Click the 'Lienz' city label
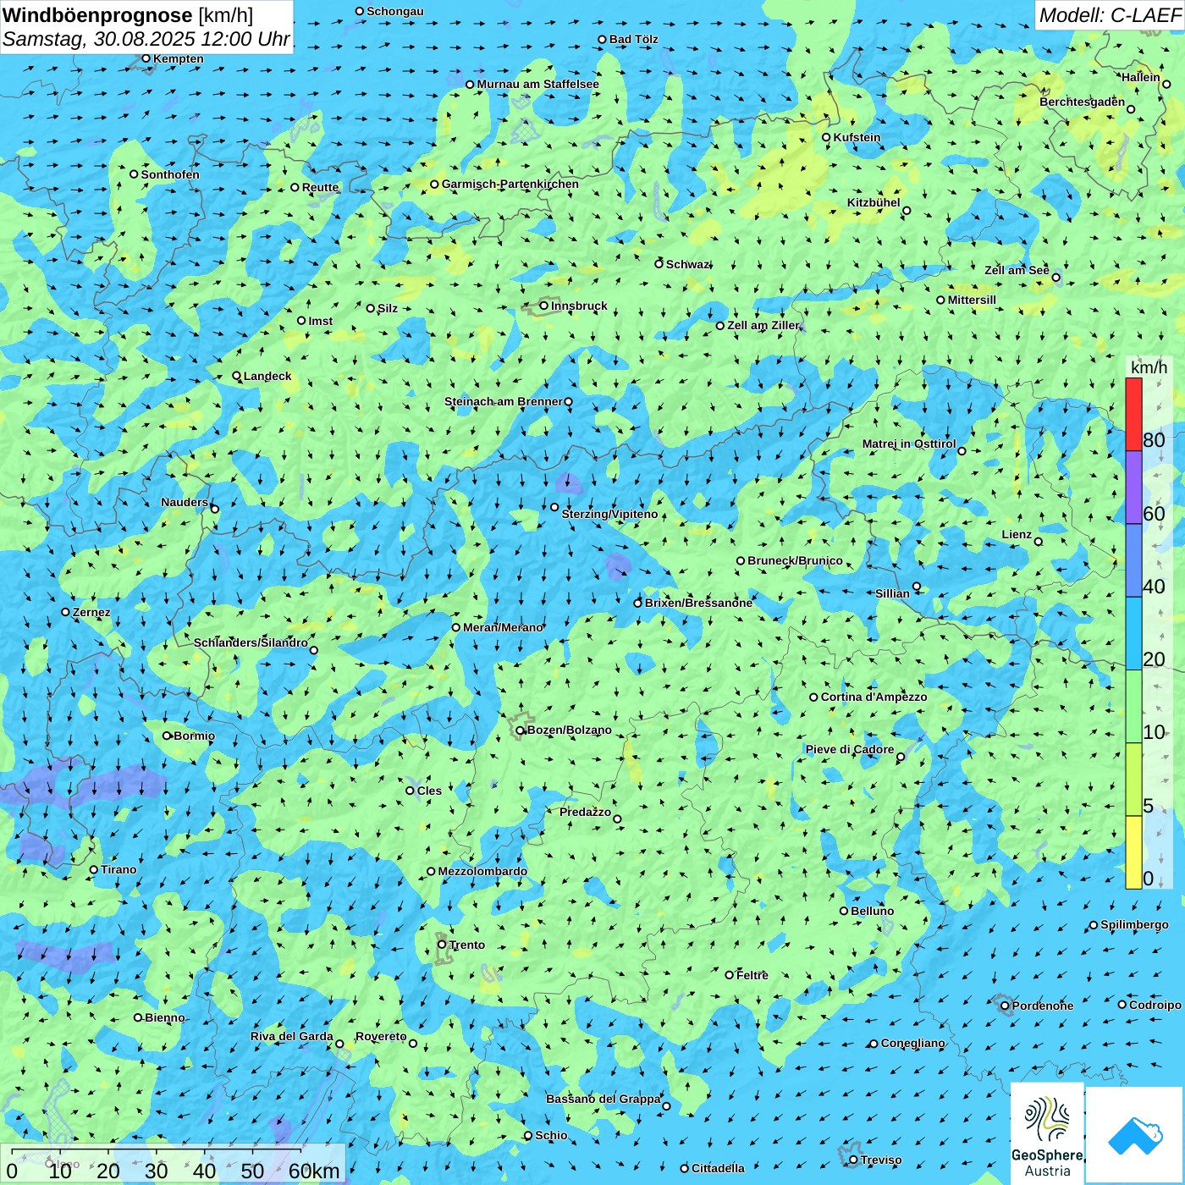The image size is (1185, 1185). click(1017, 534)
